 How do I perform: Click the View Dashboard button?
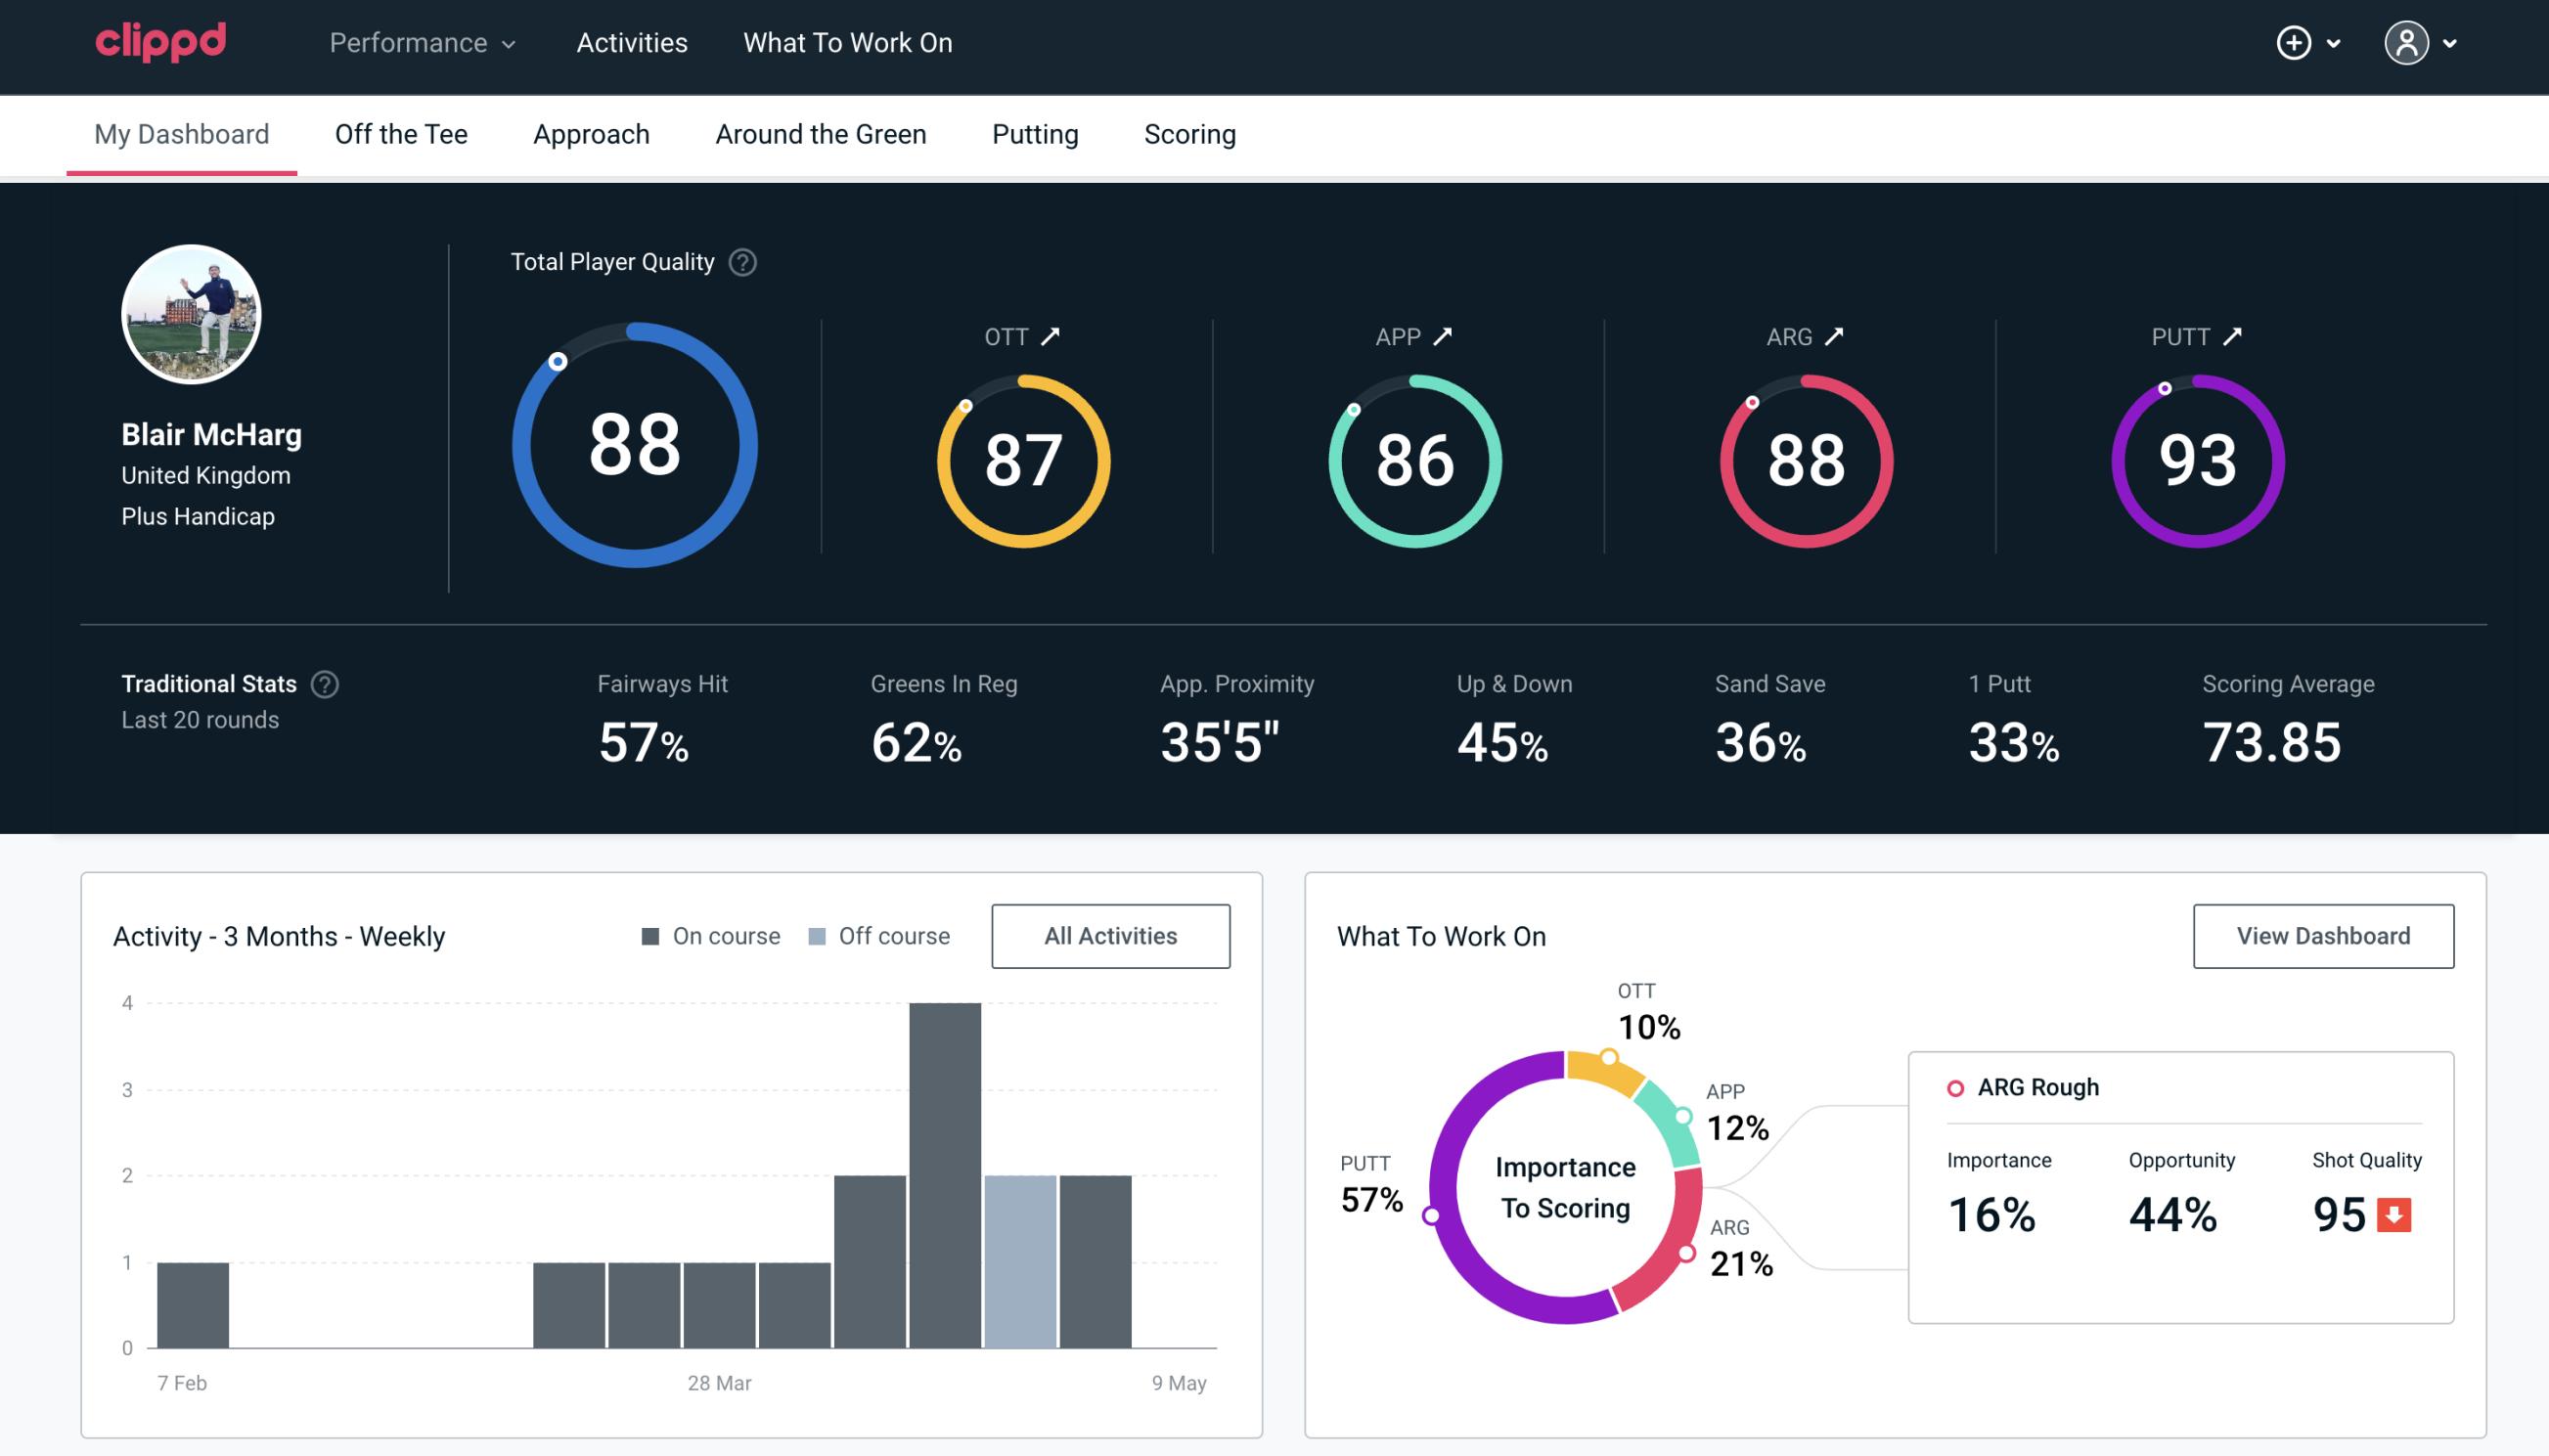coord(2323,935)
